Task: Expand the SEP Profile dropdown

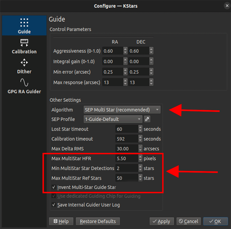Action: click(x=113, y=119)
